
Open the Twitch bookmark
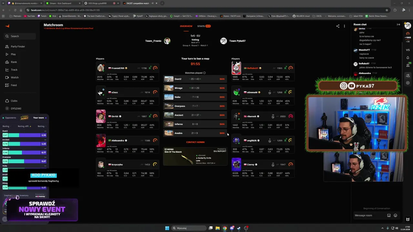pos(42,16)
